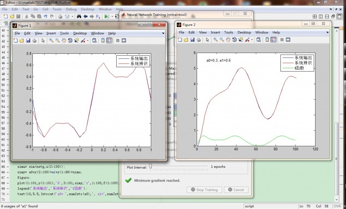Open print options dropdown arrow in Editor
Viewport: 346px width, 209px height.
72,17
